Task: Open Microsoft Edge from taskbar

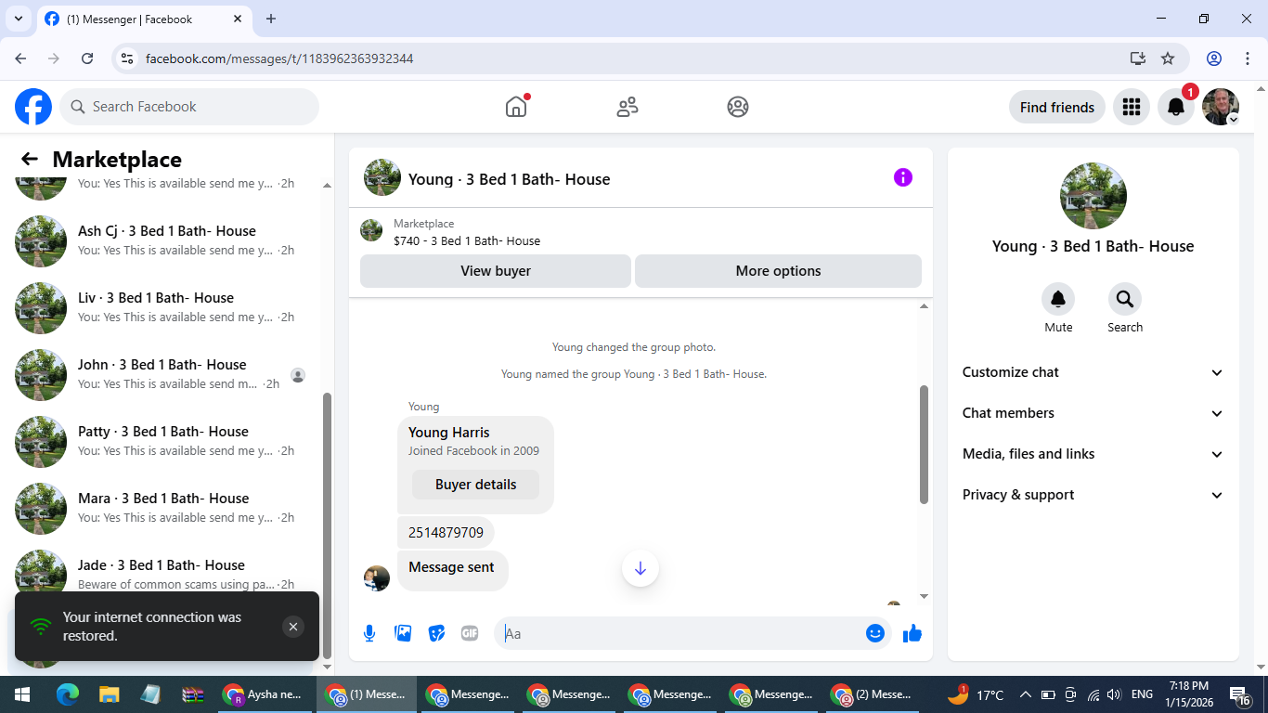Action: tap(67, 694)
